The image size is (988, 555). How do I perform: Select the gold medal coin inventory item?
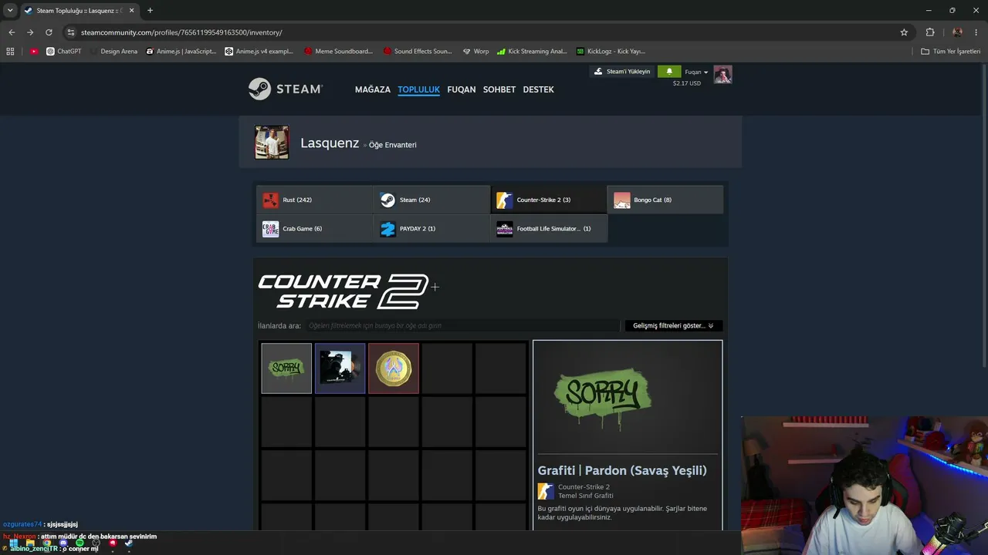(x=394, y=368)
